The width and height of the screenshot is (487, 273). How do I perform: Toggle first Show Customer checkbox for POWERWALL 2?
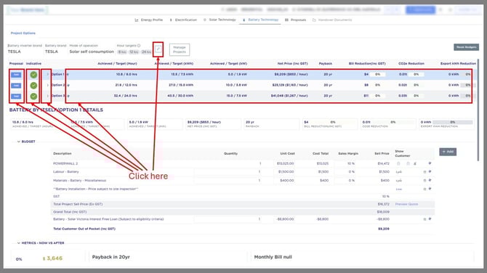[x=398, y=163]
